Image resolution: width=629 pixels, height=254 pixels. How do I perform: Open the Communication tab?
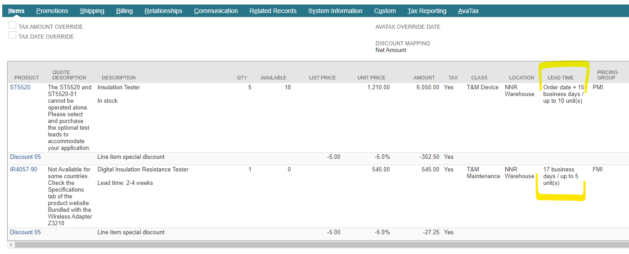216,11
